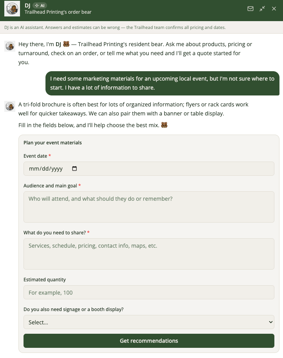This screenshot has height=358, width=283.
Task: Open the calendar picker icon in Event date
Action: [x=74, y=169]
